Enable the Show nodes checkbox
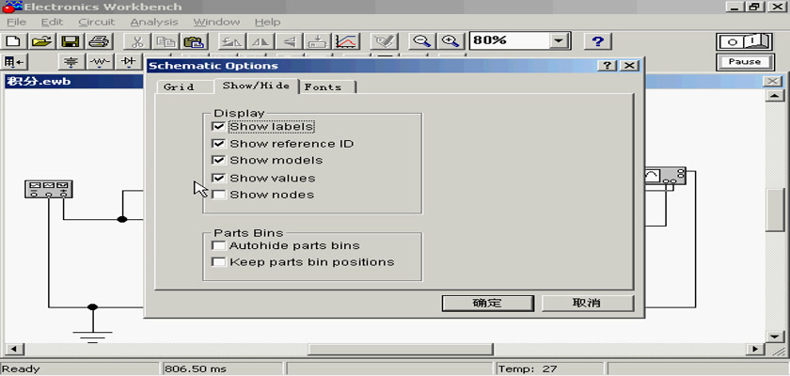The width and height of the screenshot is (790, 376). (219, 195)
